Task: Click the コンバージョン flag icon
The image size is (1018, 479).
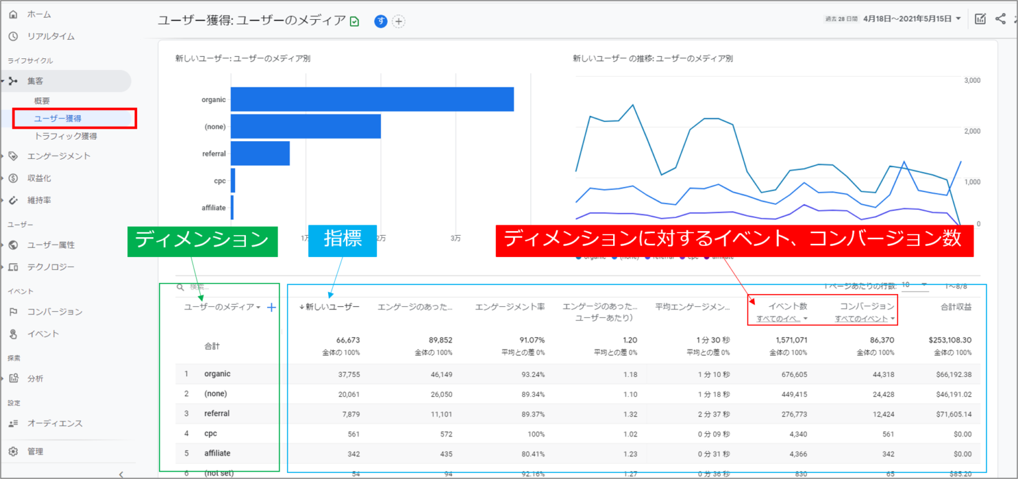Action: tap(13, 312)
